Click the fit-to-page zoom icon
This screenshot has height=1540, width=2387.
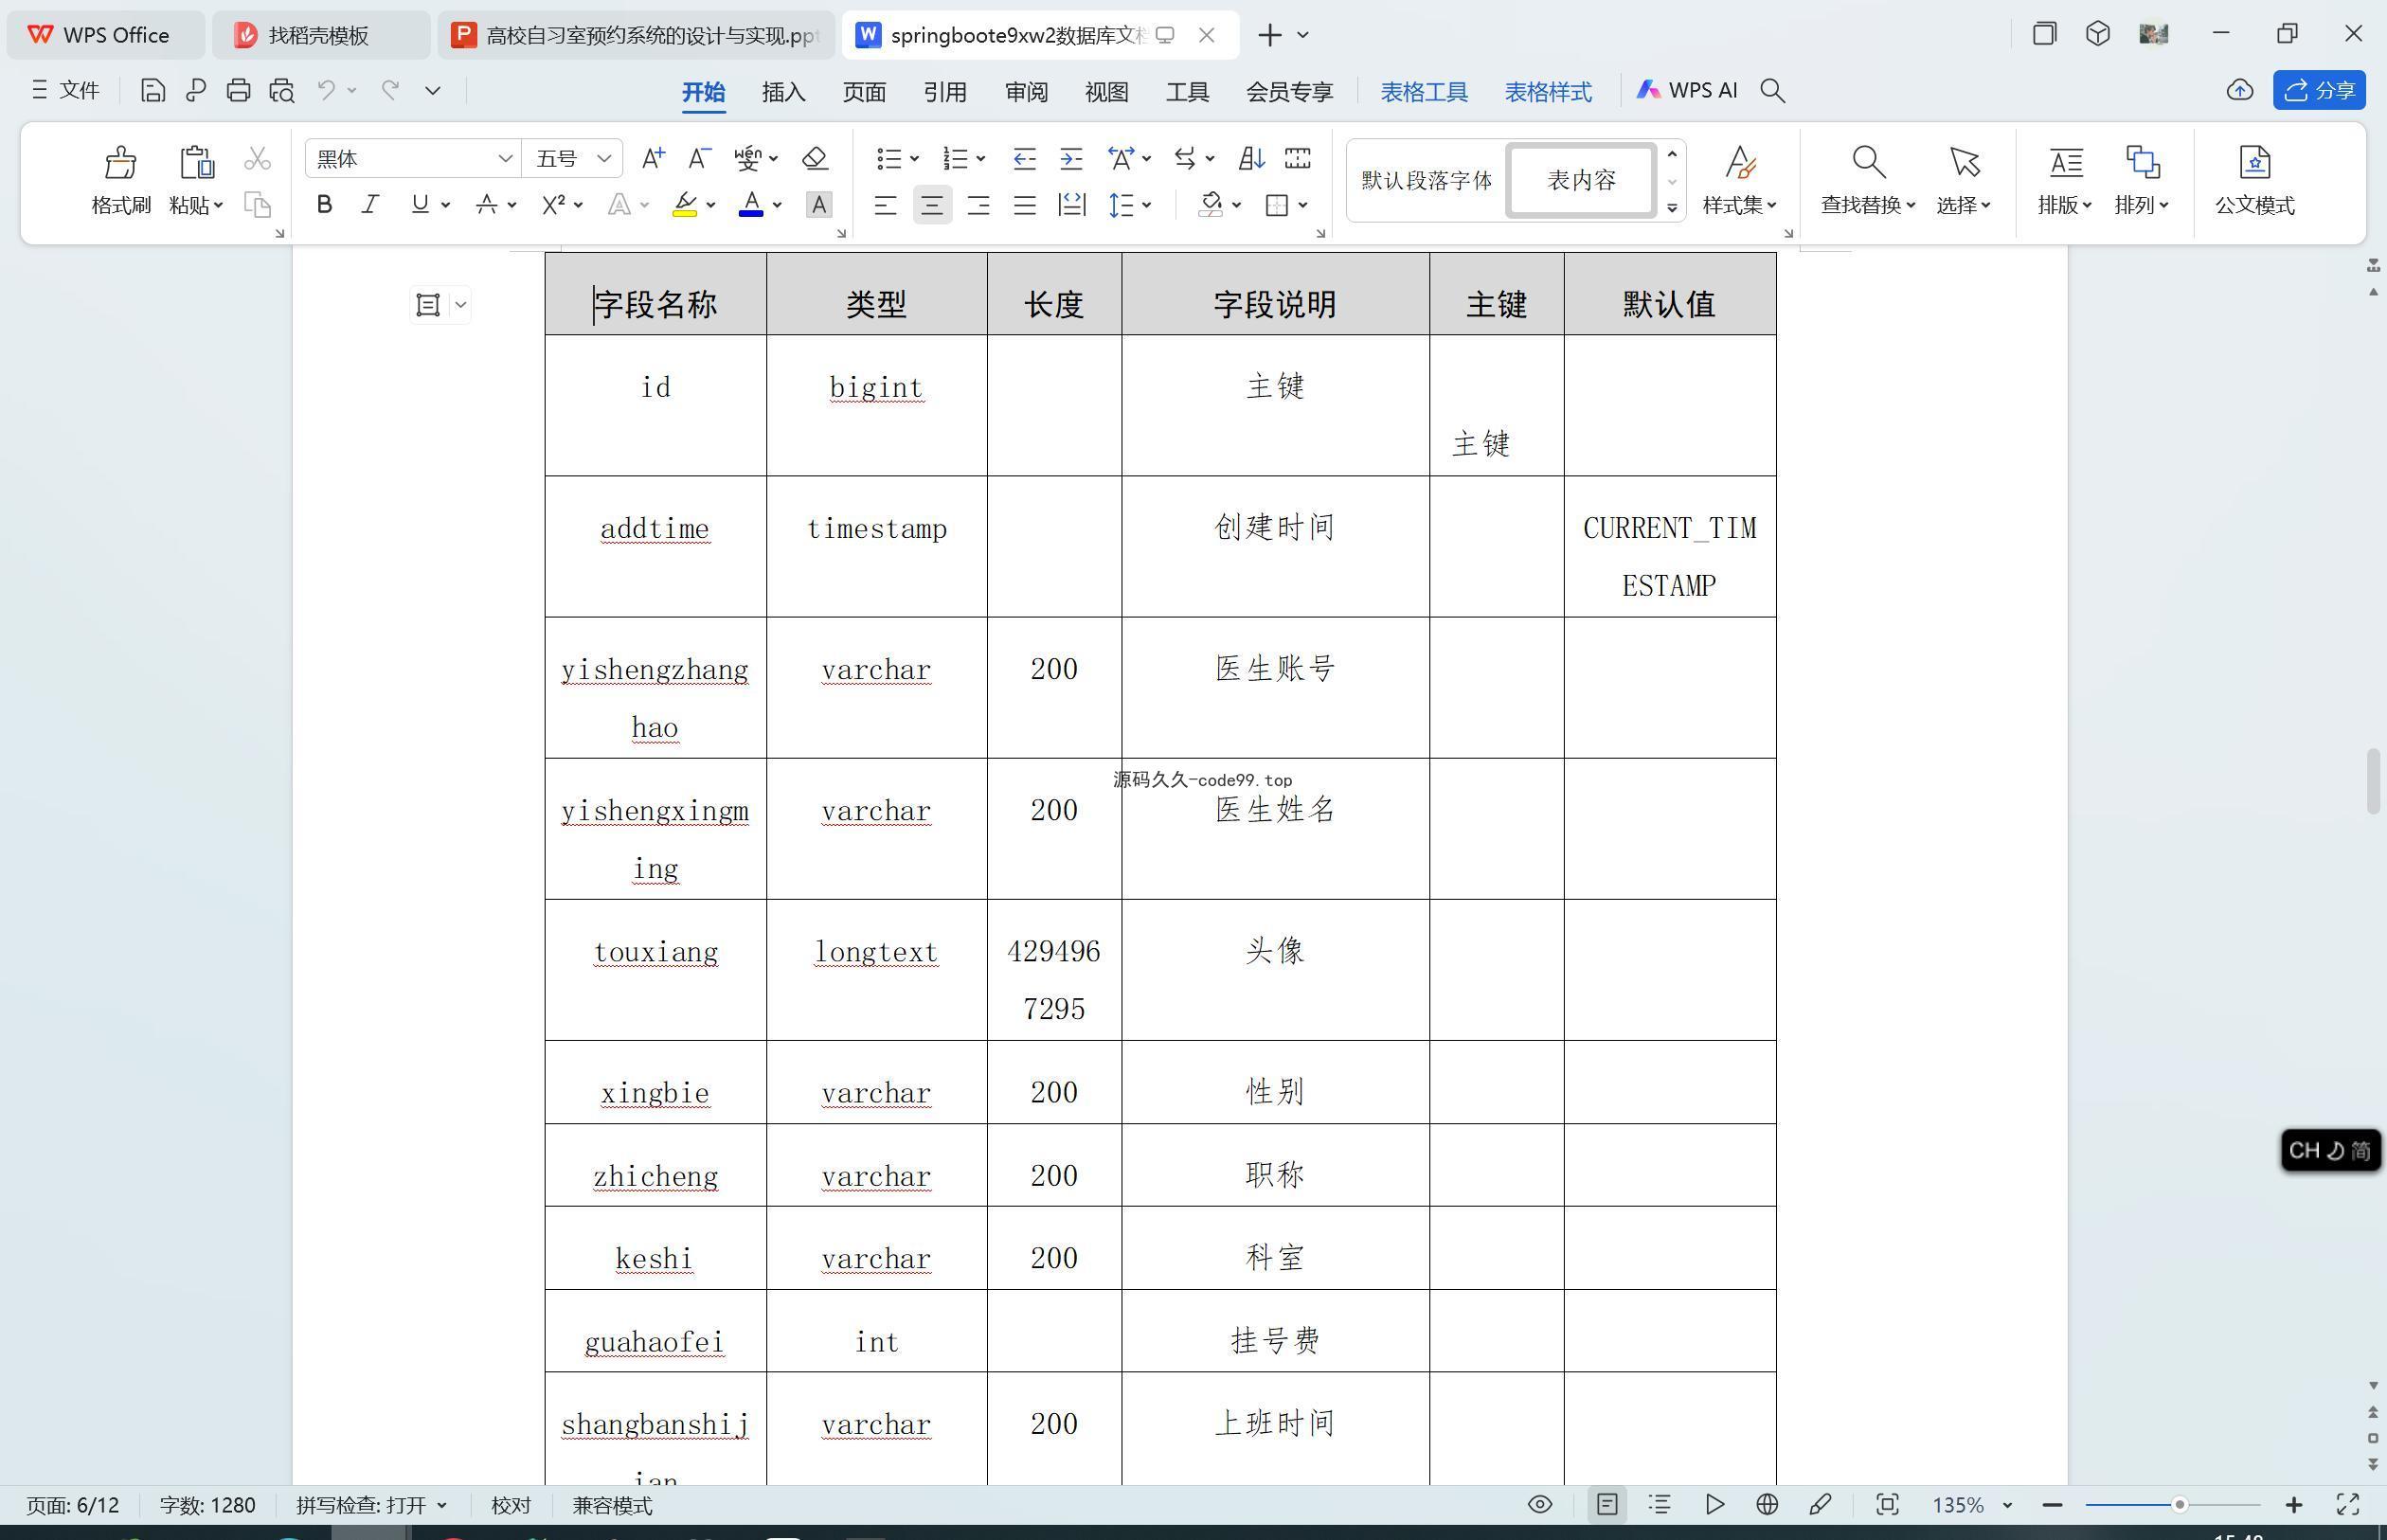[1887, 1504]
